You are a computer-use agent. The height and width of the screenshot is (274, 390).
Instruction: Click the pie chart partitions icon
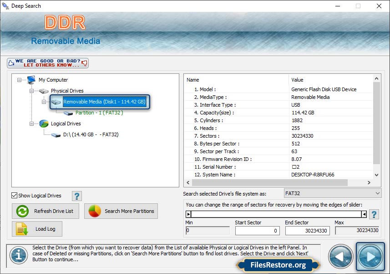click(95, 211)
